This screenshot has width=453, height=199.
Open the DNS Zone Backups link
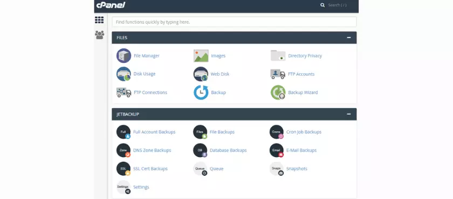point(152,151)
